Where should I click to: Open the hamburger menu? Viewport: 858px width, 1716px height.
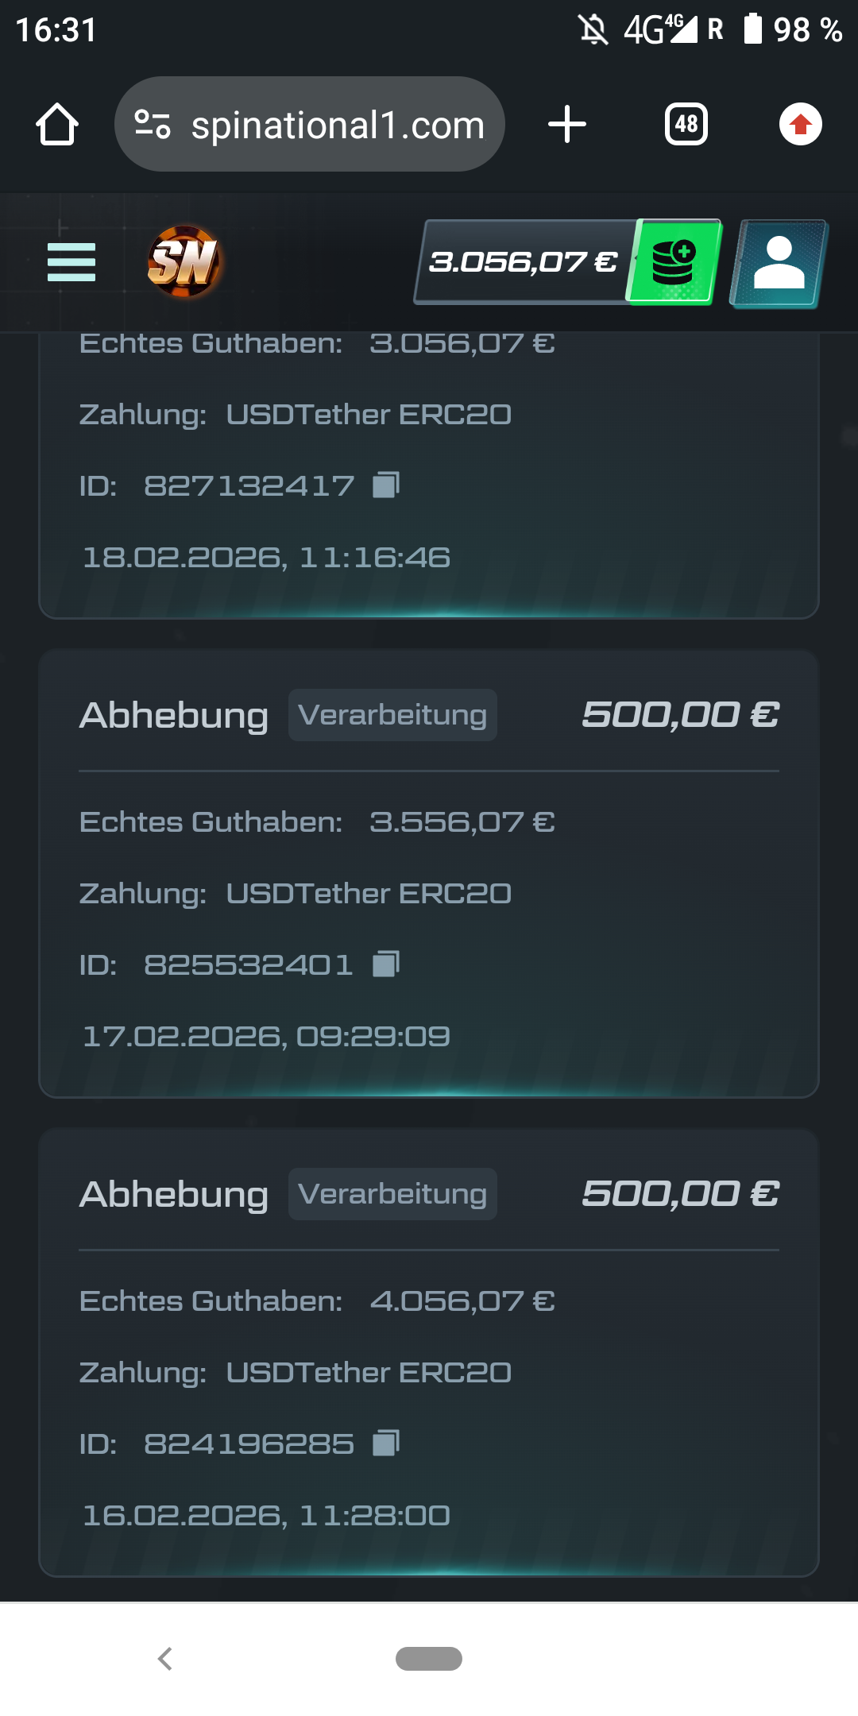[x=71, y=262]
